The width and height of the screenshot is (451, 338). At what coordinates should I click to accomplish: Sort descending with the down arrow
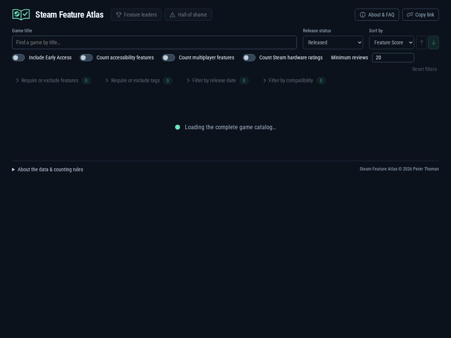pos(433,42)
